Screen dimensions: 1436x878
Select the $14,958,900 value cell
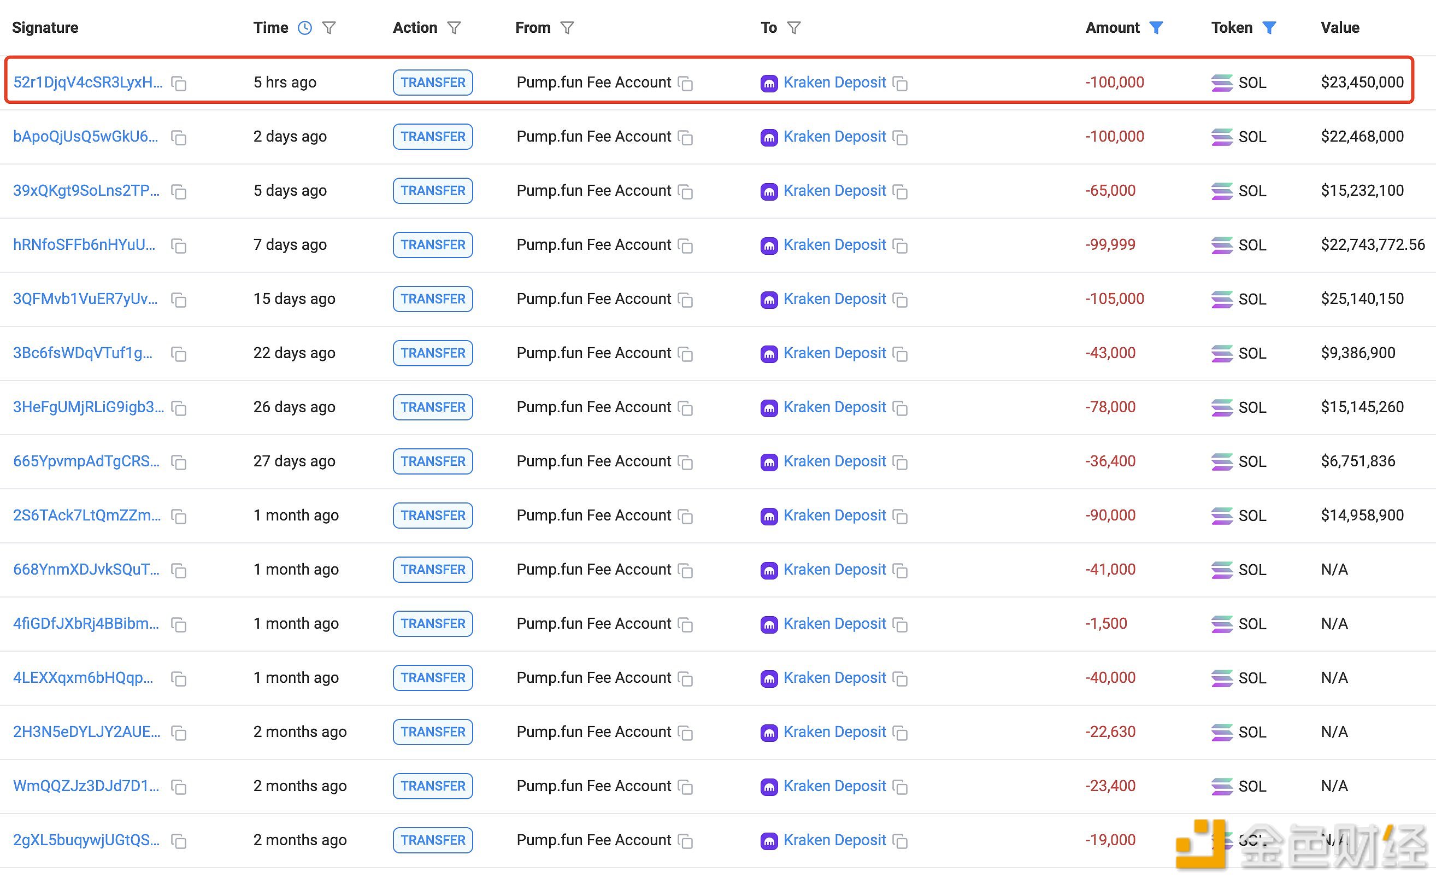(1362, 516)
